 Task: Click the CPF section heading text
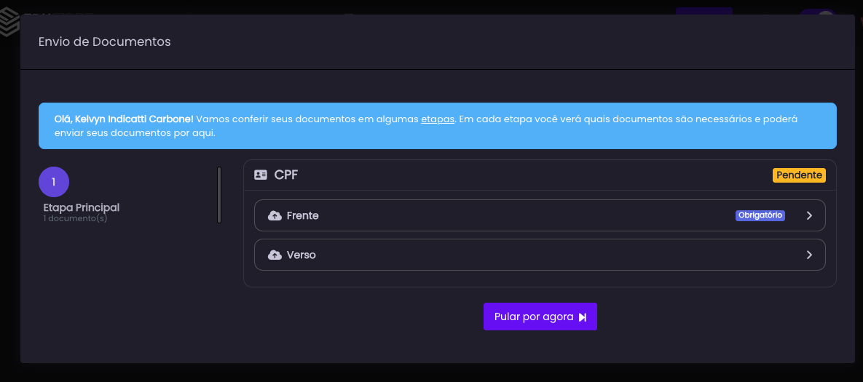286,175
